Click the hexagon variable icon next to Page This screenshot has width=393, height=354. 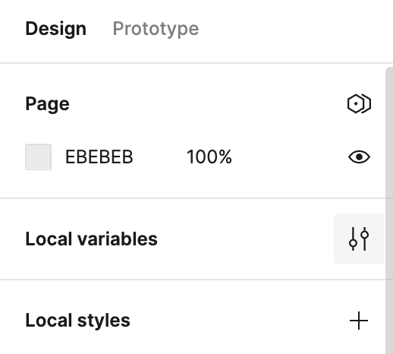pos(359,103)
